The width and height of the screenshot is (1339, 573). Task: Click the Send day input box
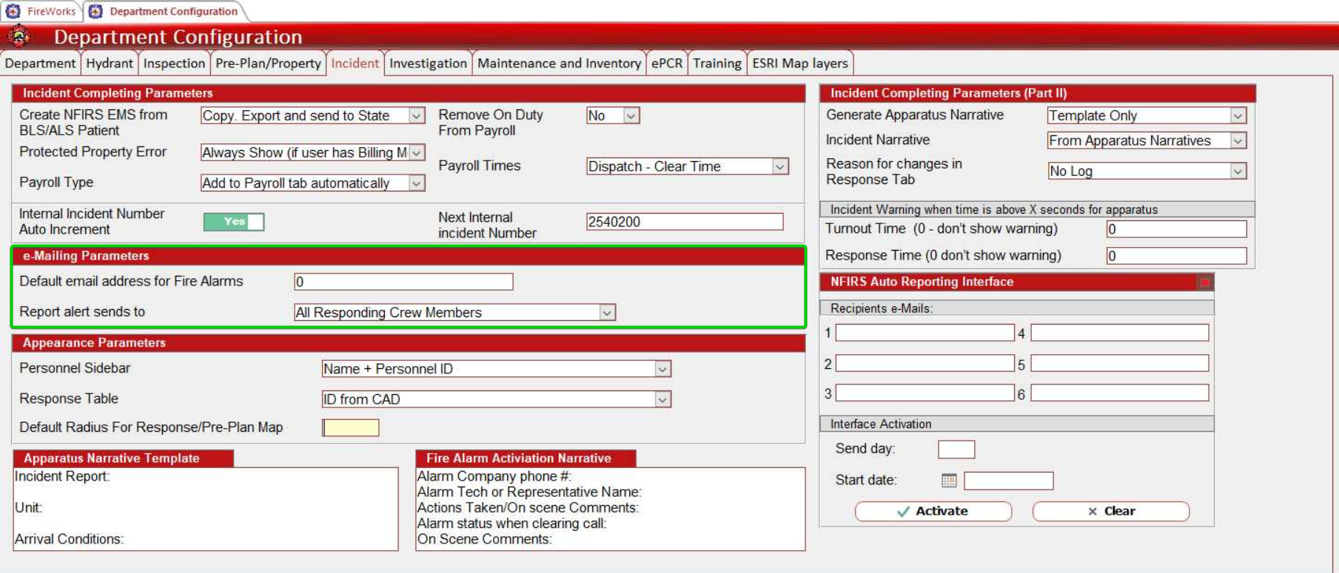pyautogui.click(x=956, y=450)
